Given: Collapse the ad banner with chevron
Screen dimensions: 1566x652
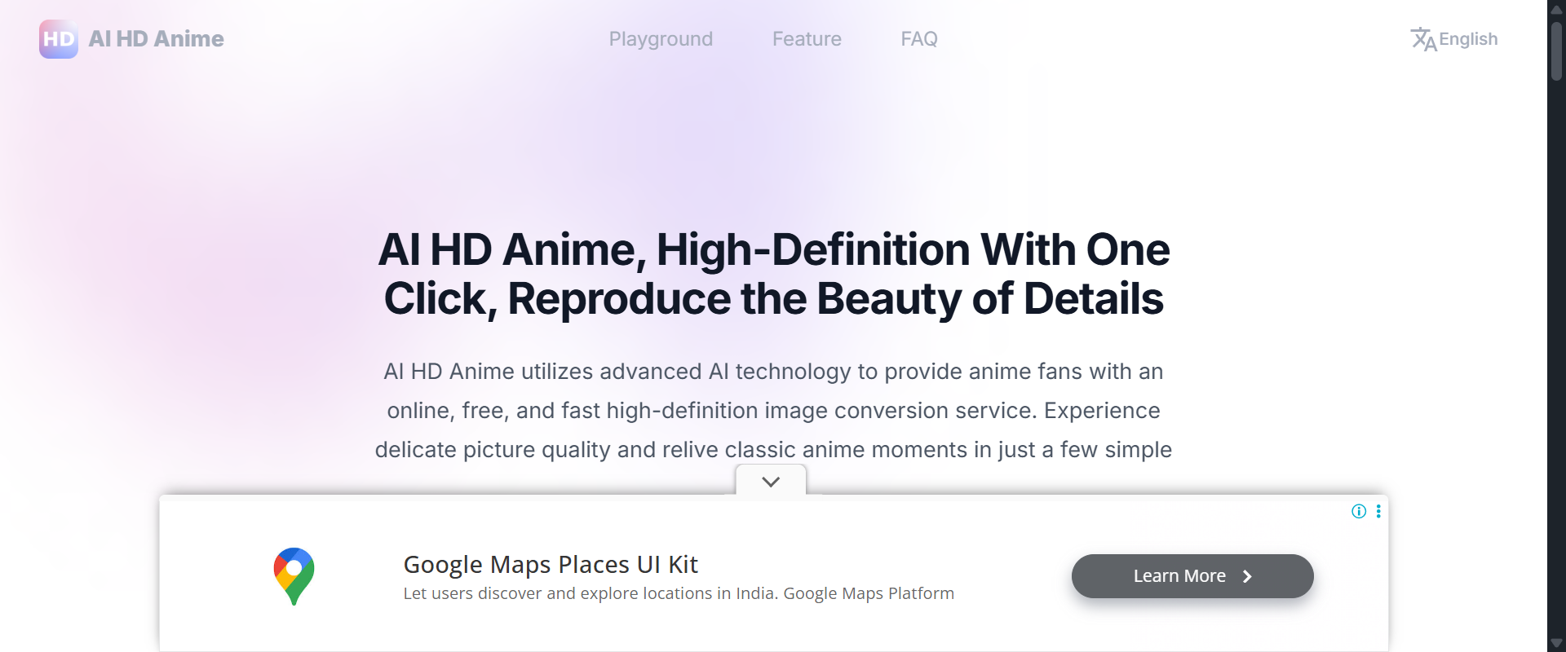Looking at the screenshot, I should [771, 482].
